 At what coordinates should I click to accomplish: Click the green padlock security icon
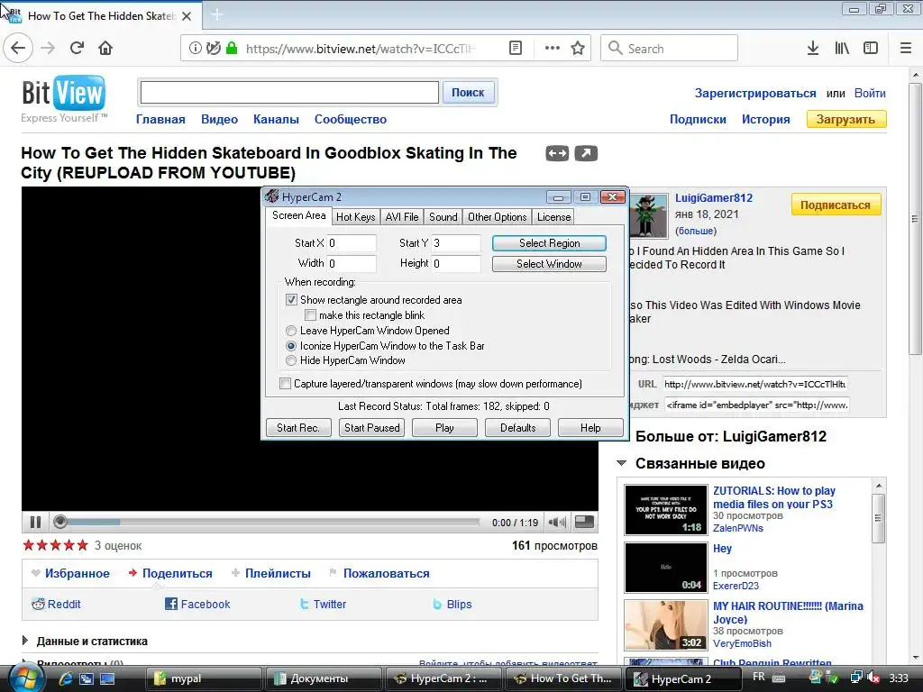232,49
